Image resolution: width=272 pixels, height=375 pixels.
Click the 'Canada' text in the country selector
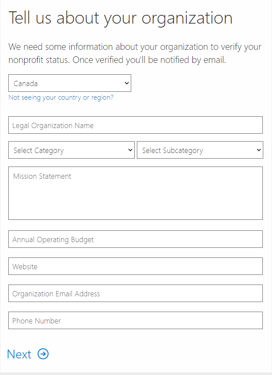tap(25, 83)
